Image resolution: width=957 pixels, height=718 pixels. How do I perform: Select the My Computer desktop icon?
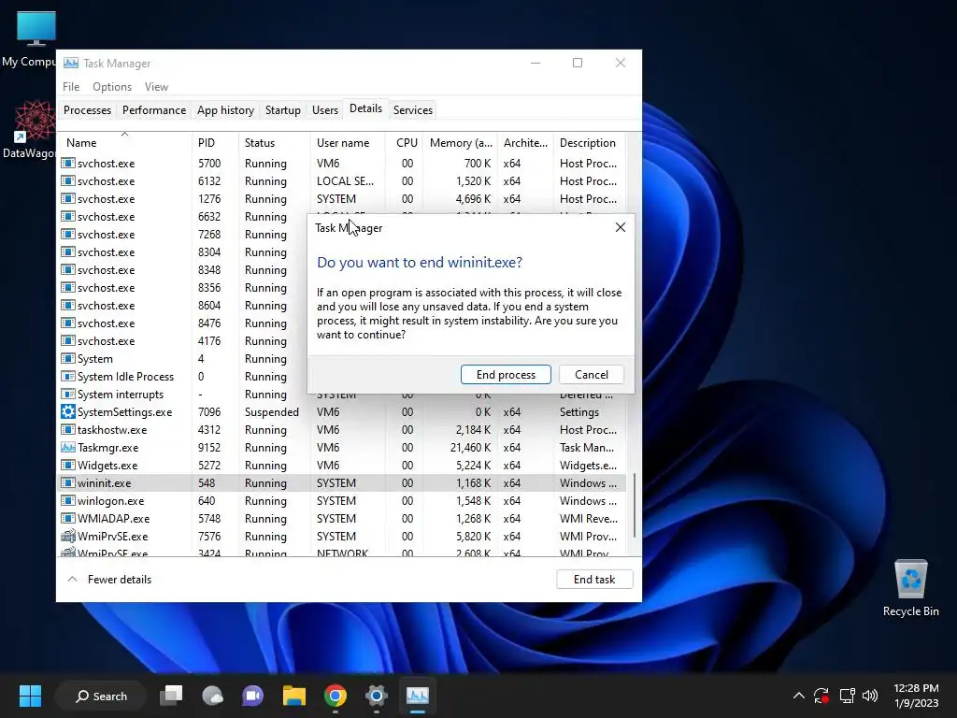click(x=29, y=39)
